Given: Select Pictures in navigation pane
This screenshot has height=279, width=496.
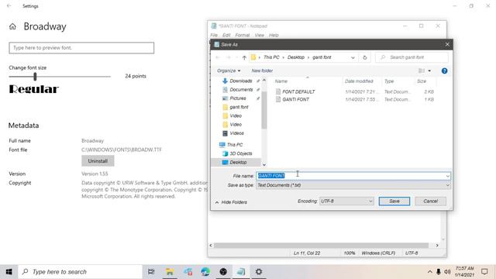Looking at the screenshot, I should click(x=238, y=98).
